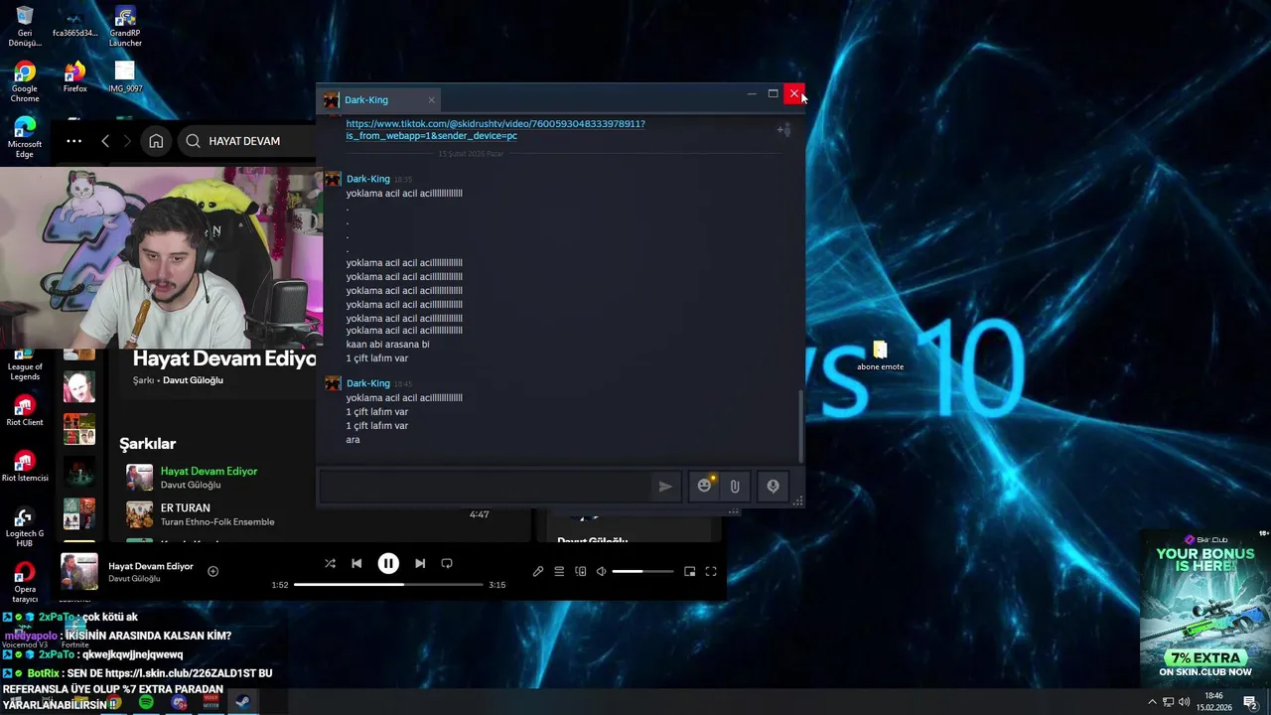Skip to previous track in Spotify

[x=356, y=563]
